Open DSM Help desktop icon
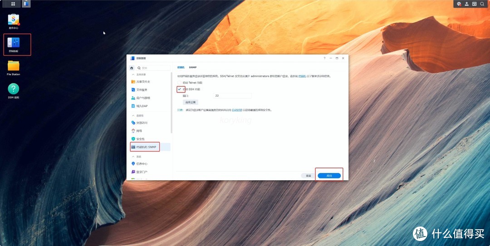Image resolution: width=490 pixels, height=246 pixels. tap(14, 89)
